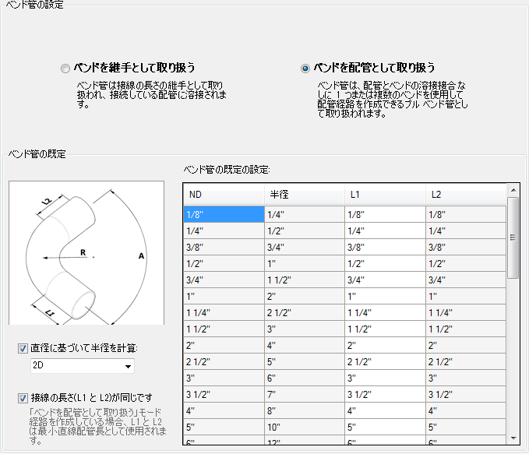The width and height of the screenshot is (529, 454).
Task: Click the L1 cell in the 1/8" row
Action: [386, 214]
